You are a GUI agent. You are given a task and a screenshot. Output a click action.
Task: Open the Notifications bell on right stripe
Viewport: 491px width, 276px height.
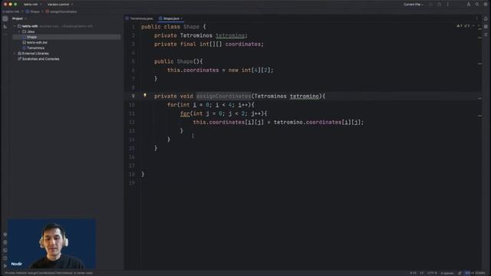click(486, 18)
